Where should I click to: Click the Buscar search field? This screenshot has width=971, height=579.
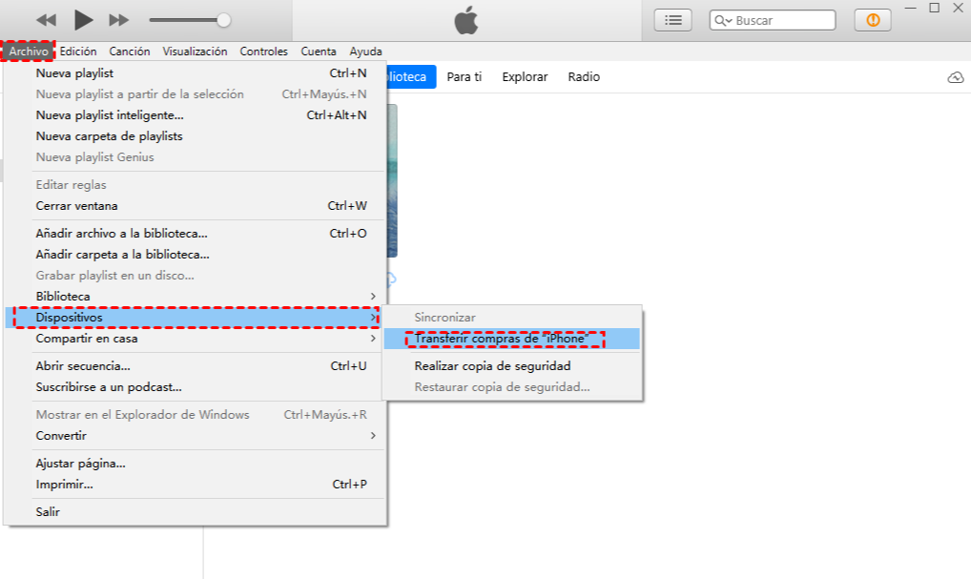coord(773,20)
